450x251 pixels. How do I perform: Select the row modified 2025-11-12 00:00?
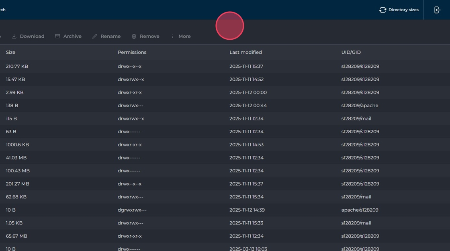pyautogui.click(x=248, y=92)
